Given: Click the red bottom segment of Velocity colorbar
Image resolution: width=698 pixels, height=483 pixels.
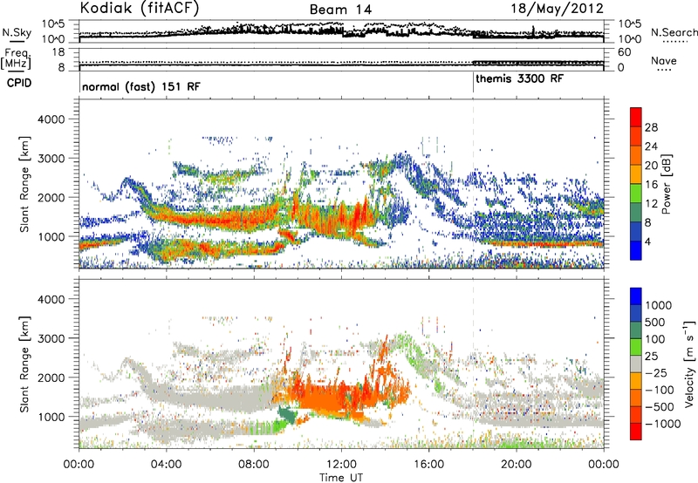Looking at the screenshot, I should 636,432.
